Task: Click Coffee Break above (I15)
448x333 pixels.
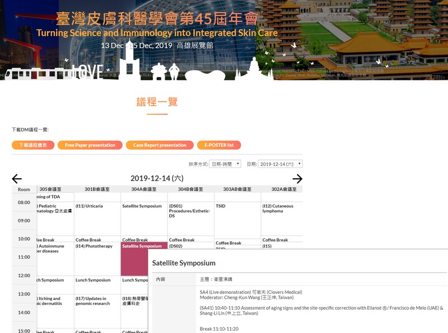Action: point(282,240)
